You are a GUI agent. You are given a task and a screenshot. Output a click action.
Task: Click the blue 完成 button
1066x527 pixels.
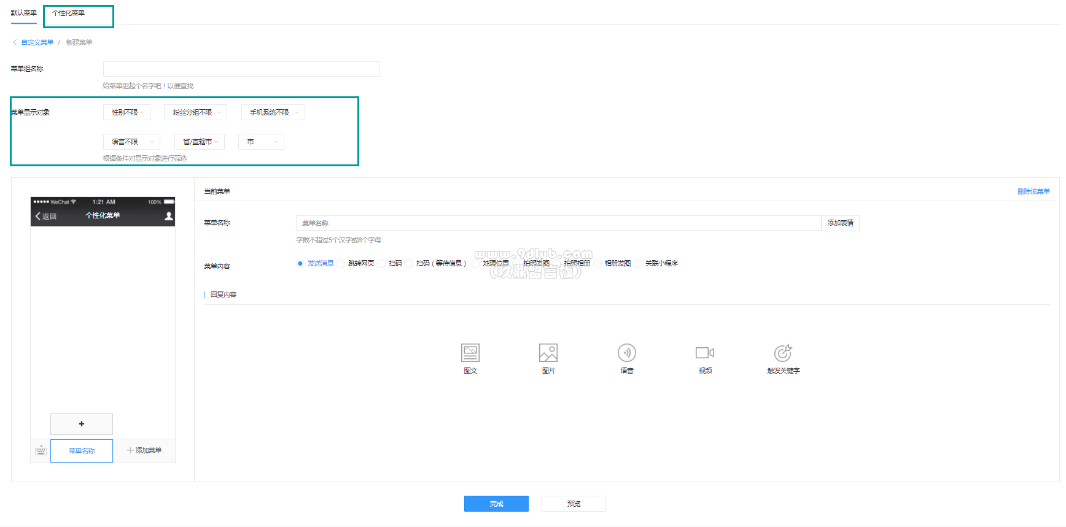click(x=496, y=504)
